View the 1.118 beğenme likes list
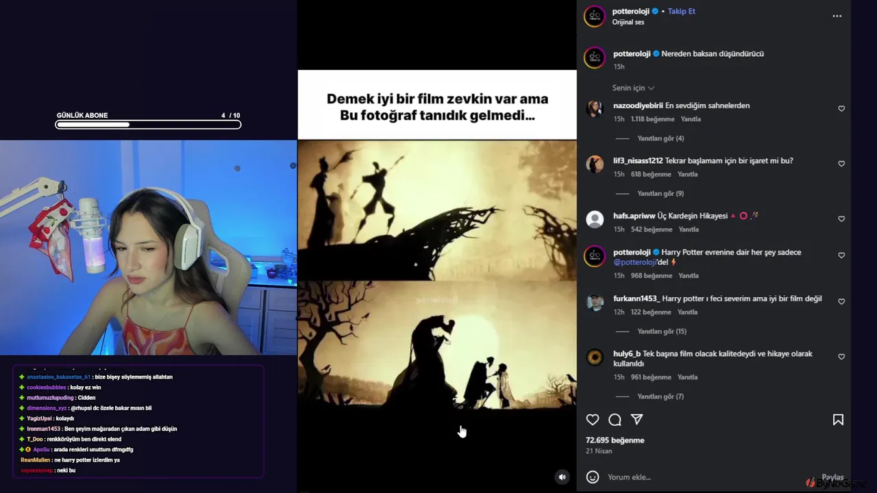 [x=653, y=119]
